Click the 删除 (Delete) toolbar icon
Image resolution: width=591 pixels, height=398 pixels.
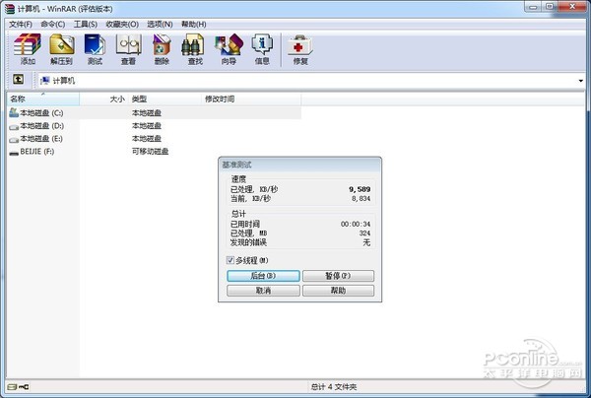point(162,49)
